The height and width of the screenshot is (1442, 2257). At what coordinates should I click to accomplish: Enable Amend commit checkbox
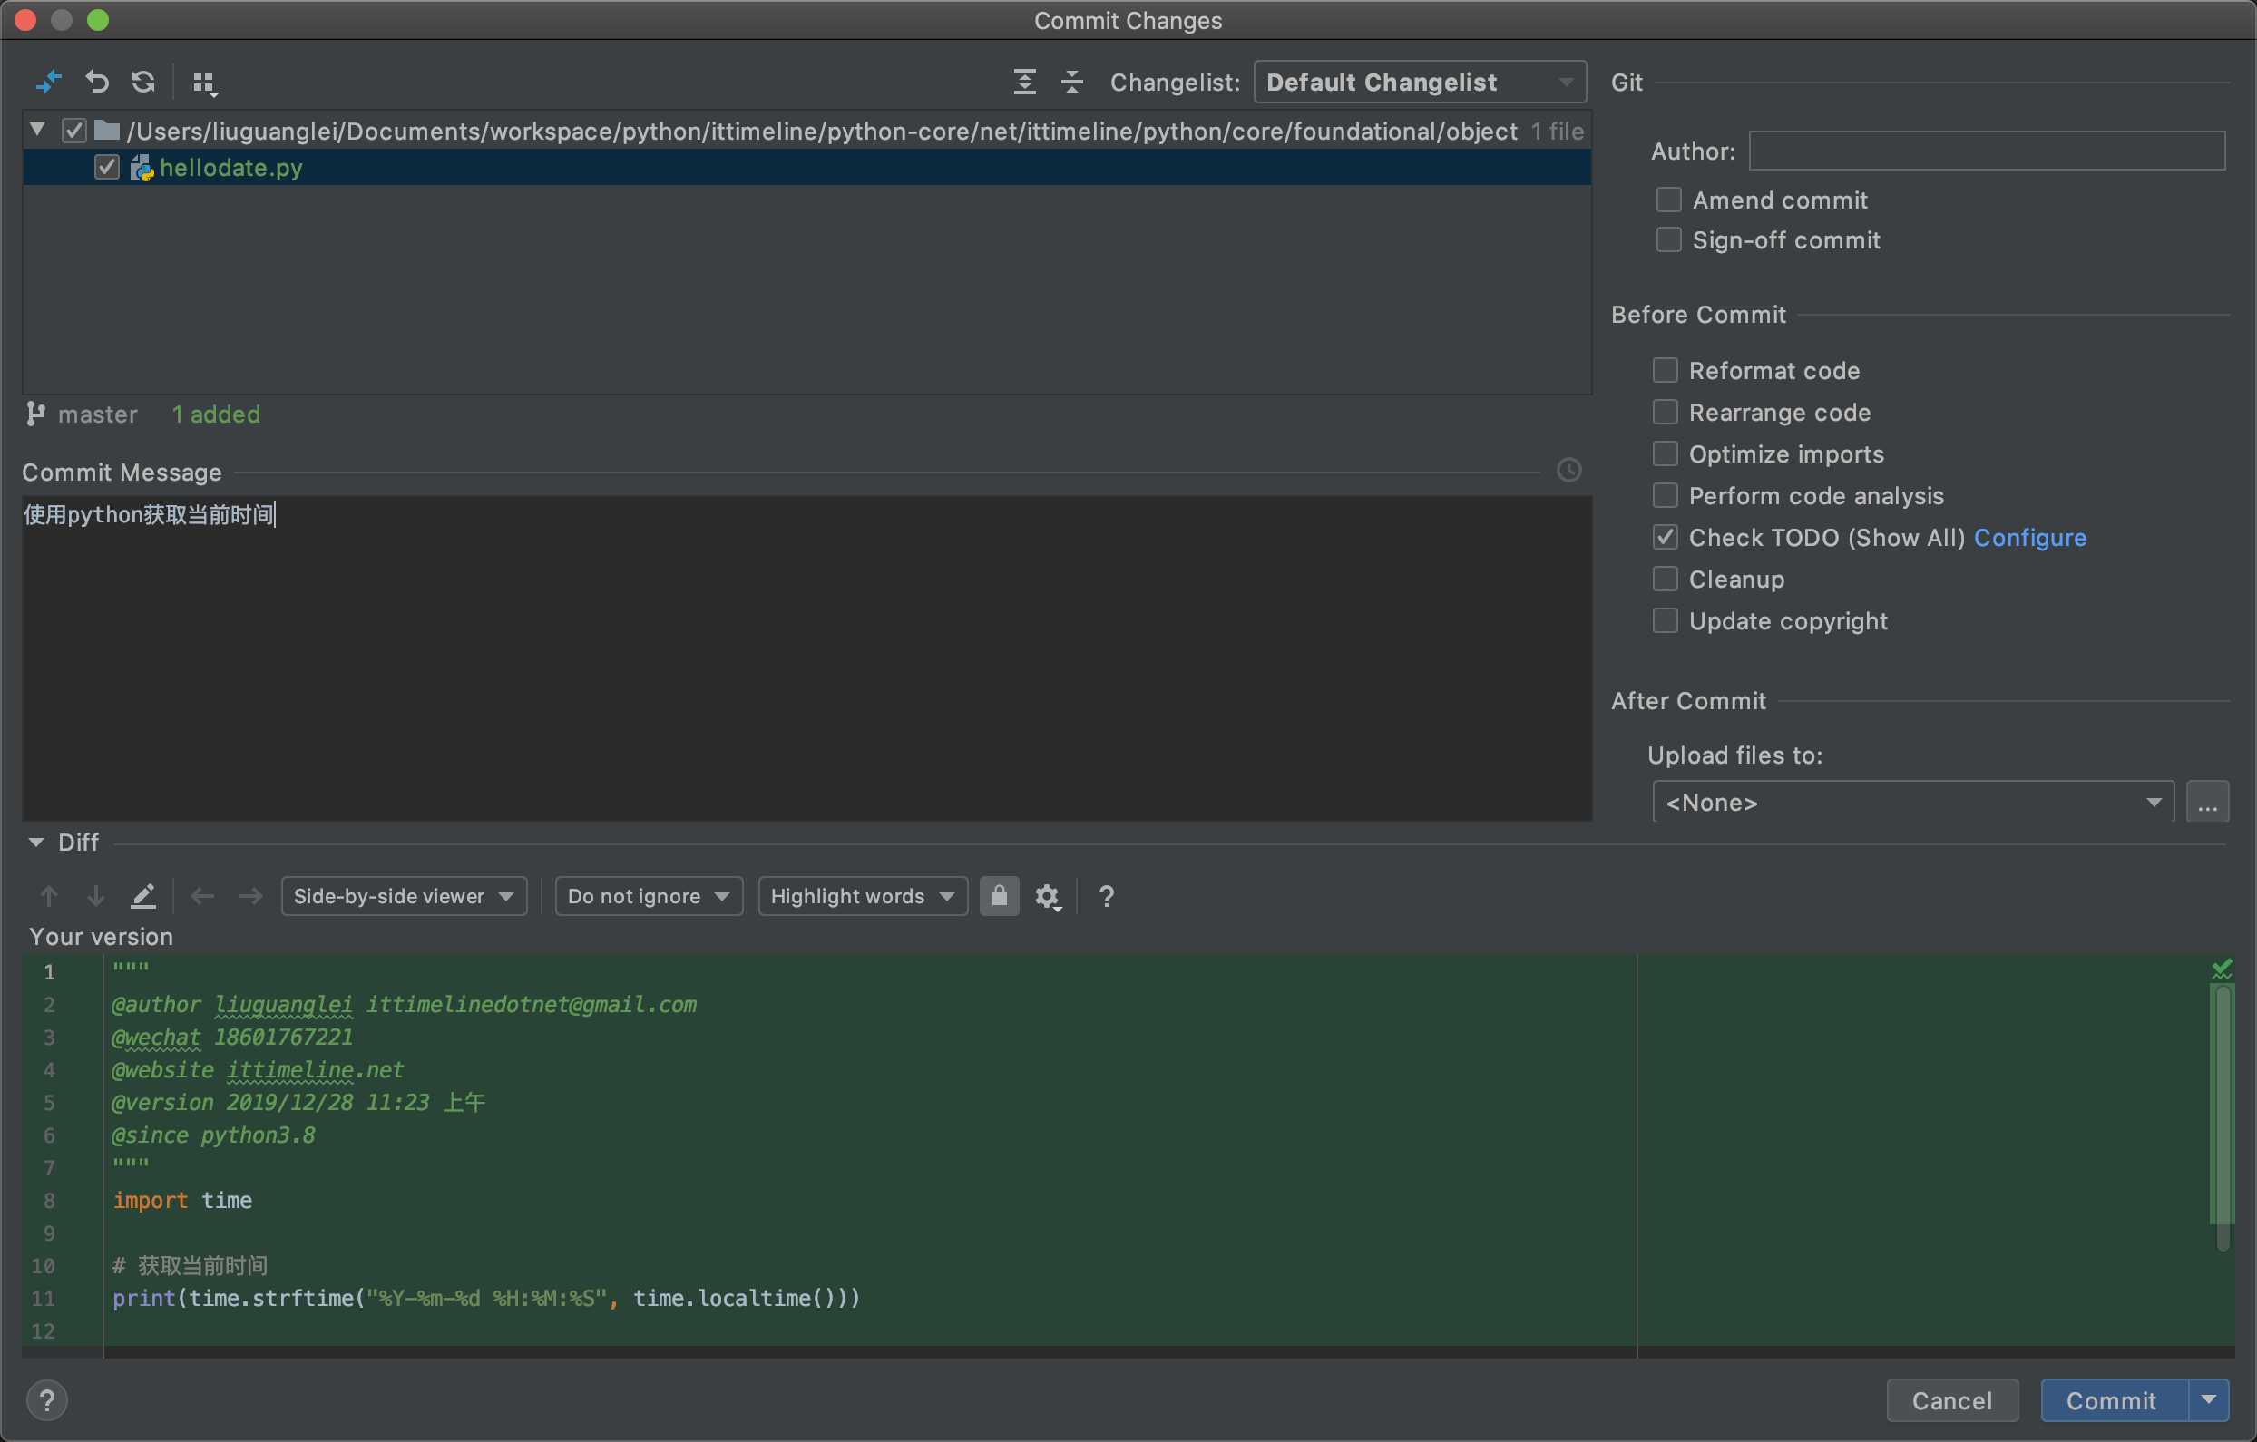coord(1668,200)
